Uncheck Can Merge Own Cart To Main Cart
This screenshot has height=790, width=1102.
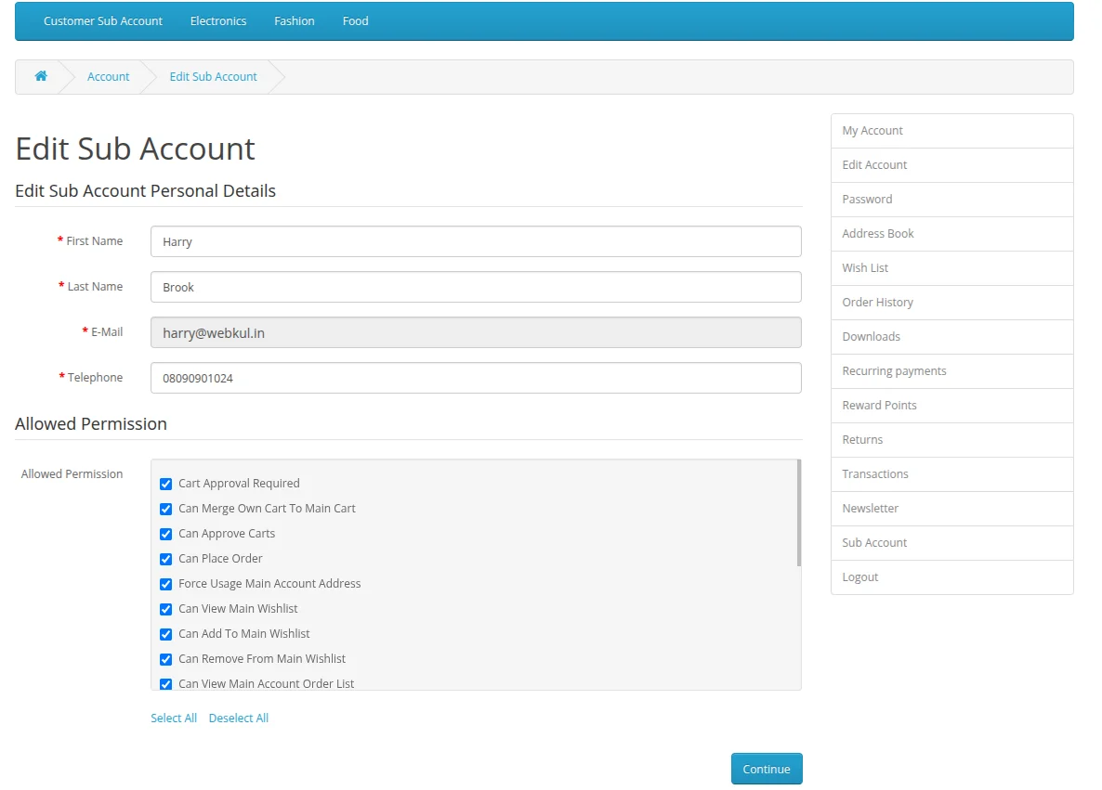point(166,509)
